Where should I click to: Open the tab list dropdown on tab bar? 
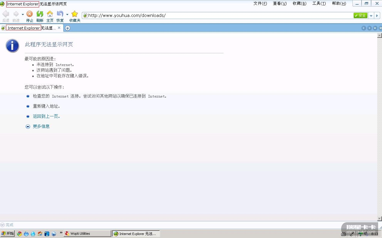[x=375, y=28]
